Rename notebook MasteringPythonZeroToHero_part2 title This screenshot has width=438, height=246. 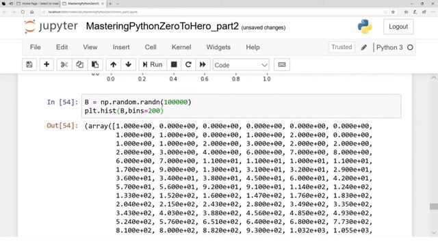click(162, 26)
